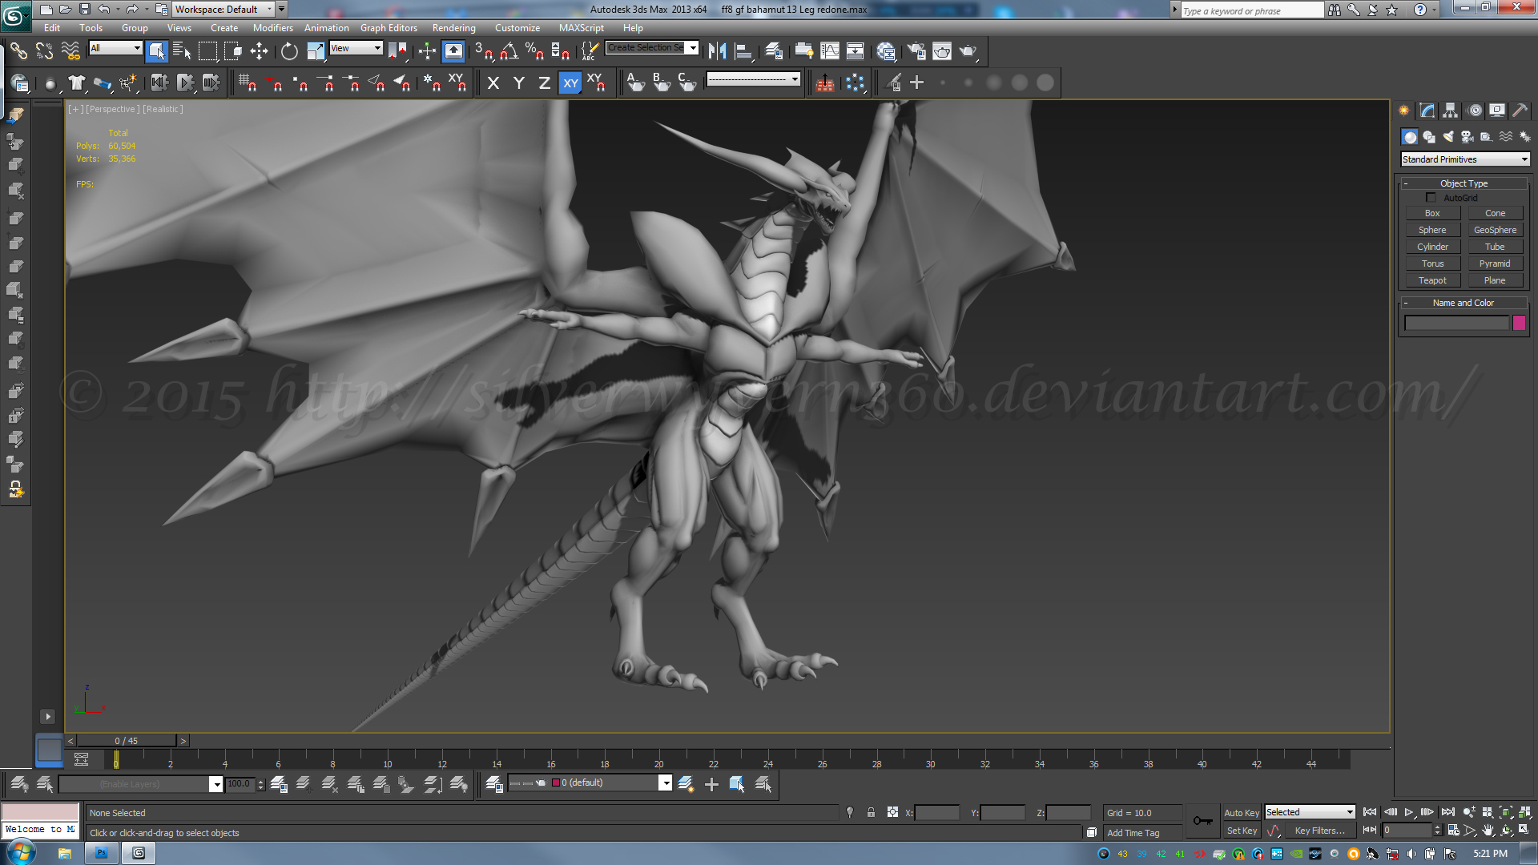
Task: Toggle the Angle Snap icon
Action: coord(509,52)
